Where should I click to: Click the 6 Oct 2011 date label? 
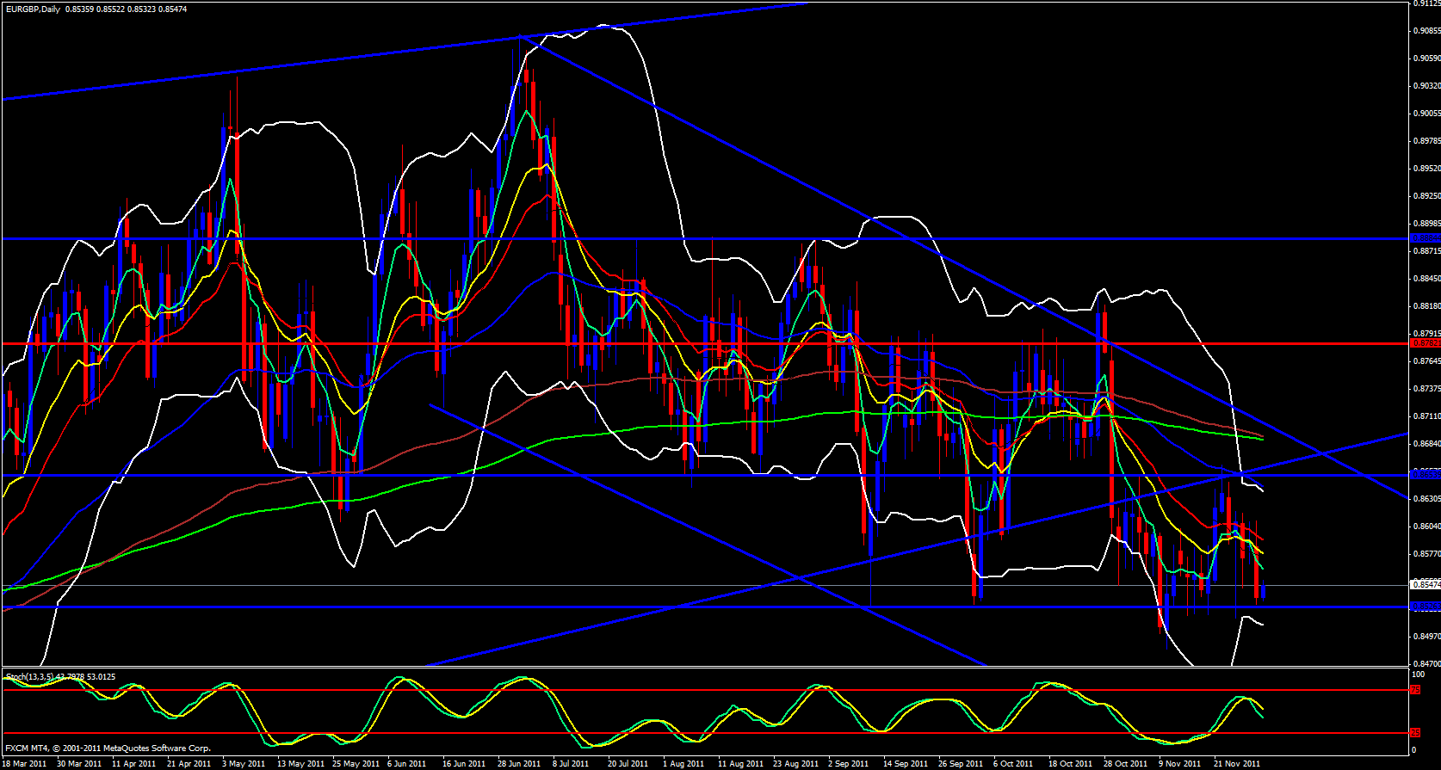tap(1012, 764)
